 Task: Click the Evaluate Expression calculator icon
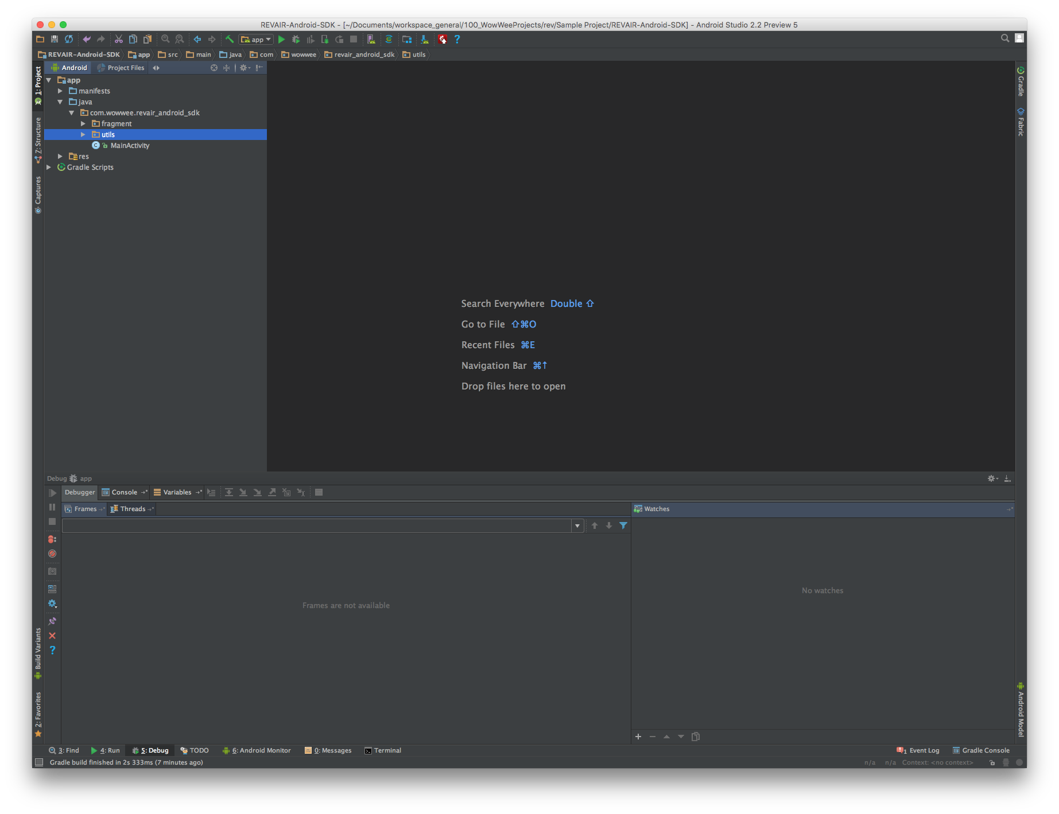click(319, 492)
